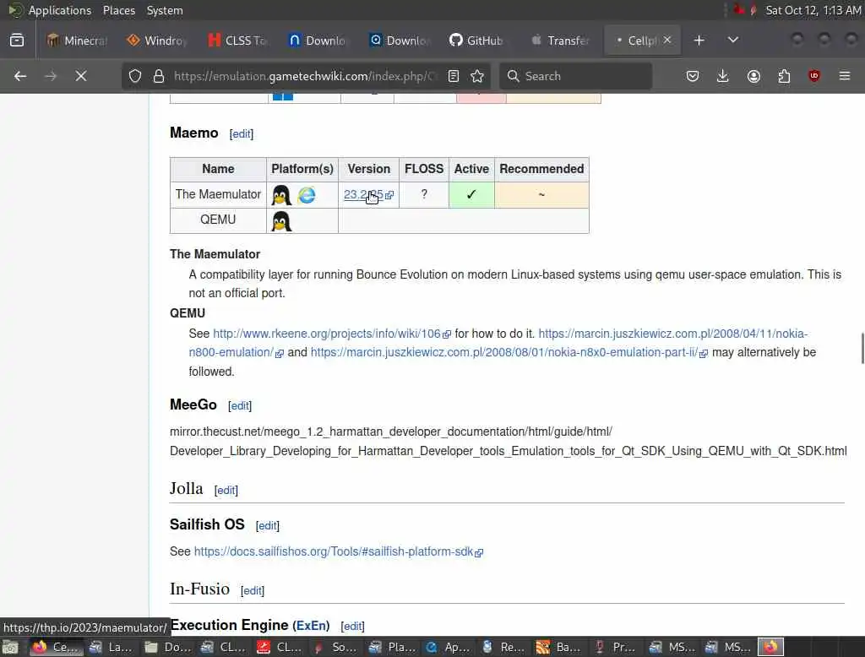Switch to the Transfer tab
Screen dimensions: 865x657
click(x=561, y=41)
